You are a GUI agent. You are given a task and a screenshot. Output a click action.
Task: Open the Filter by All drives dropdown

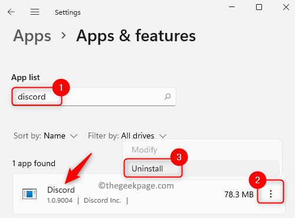coord(127,136)
